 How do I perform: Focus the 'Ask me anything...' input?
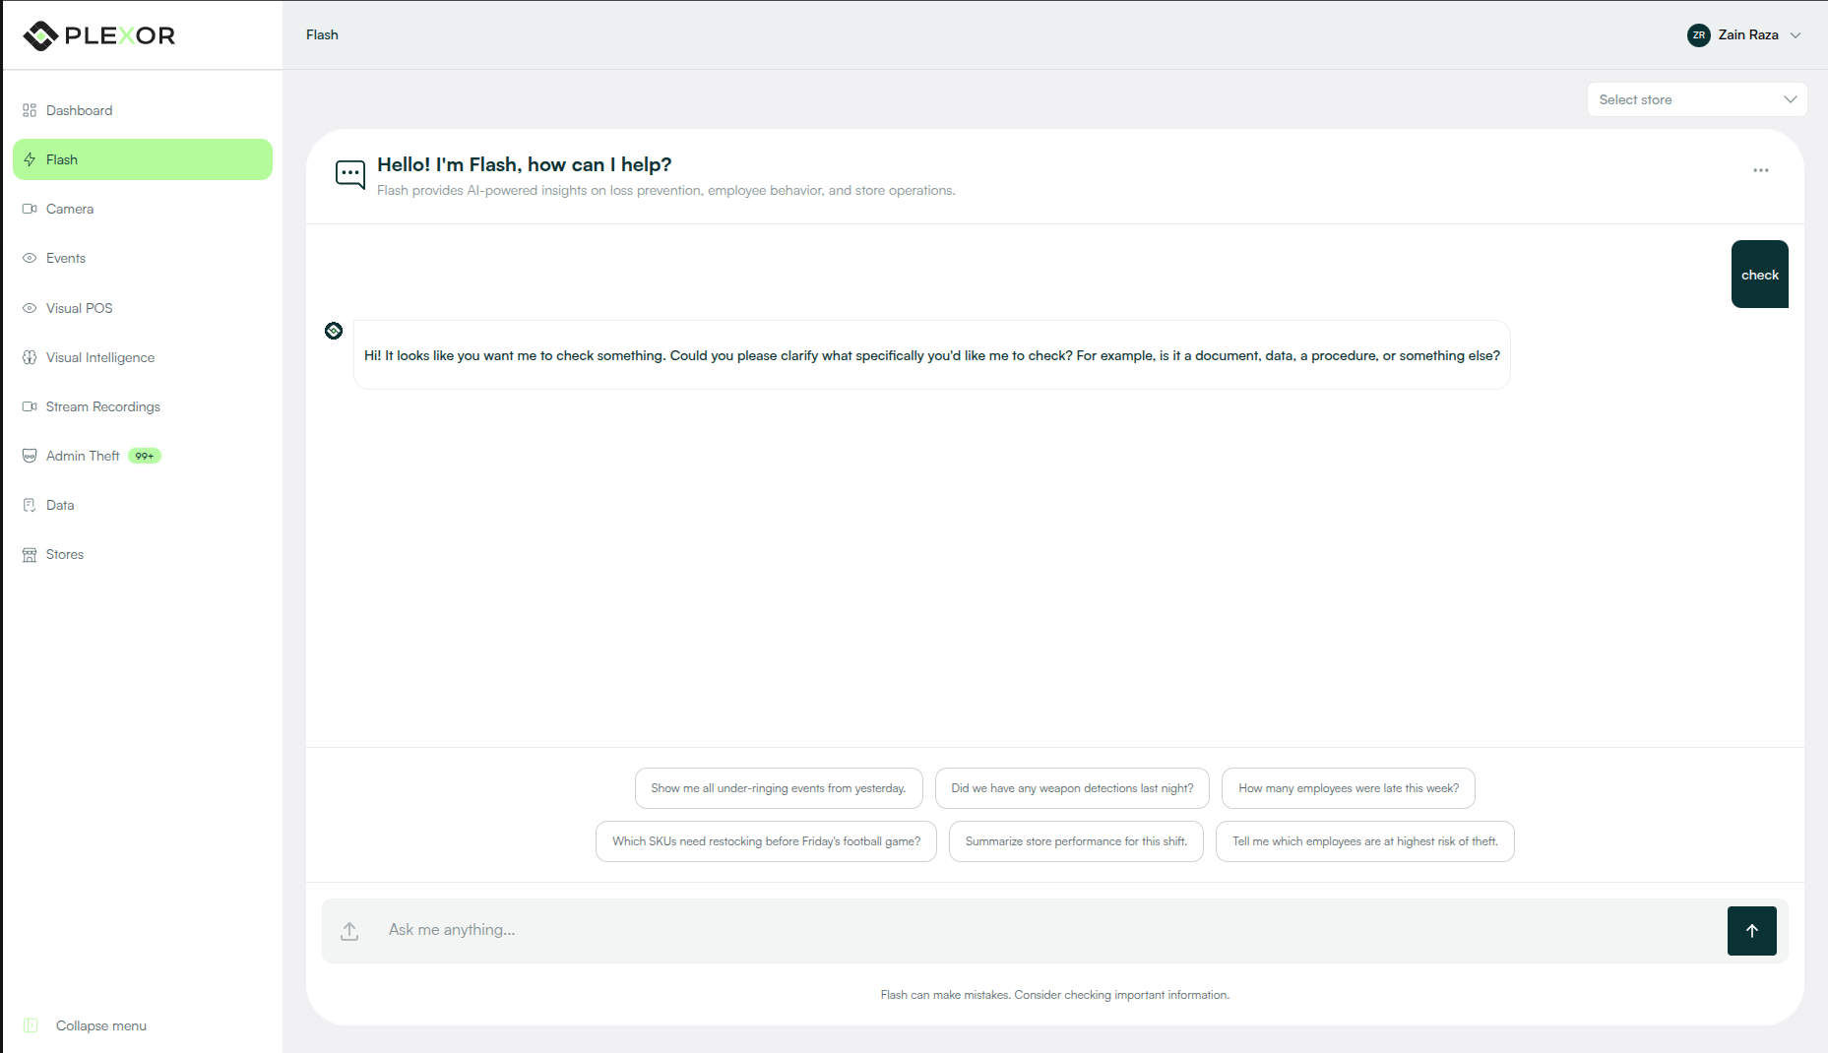click(x=1053, y=930)
